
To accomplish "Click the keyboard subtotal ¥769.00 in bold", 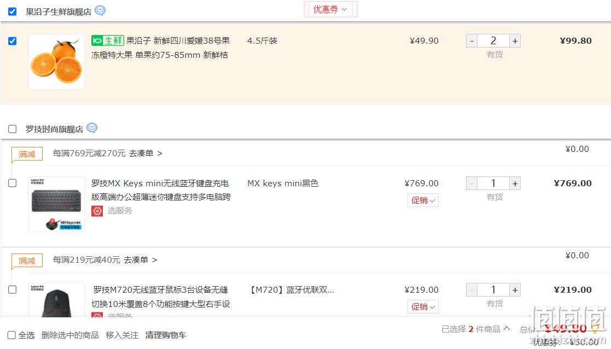I will [573, 184].
